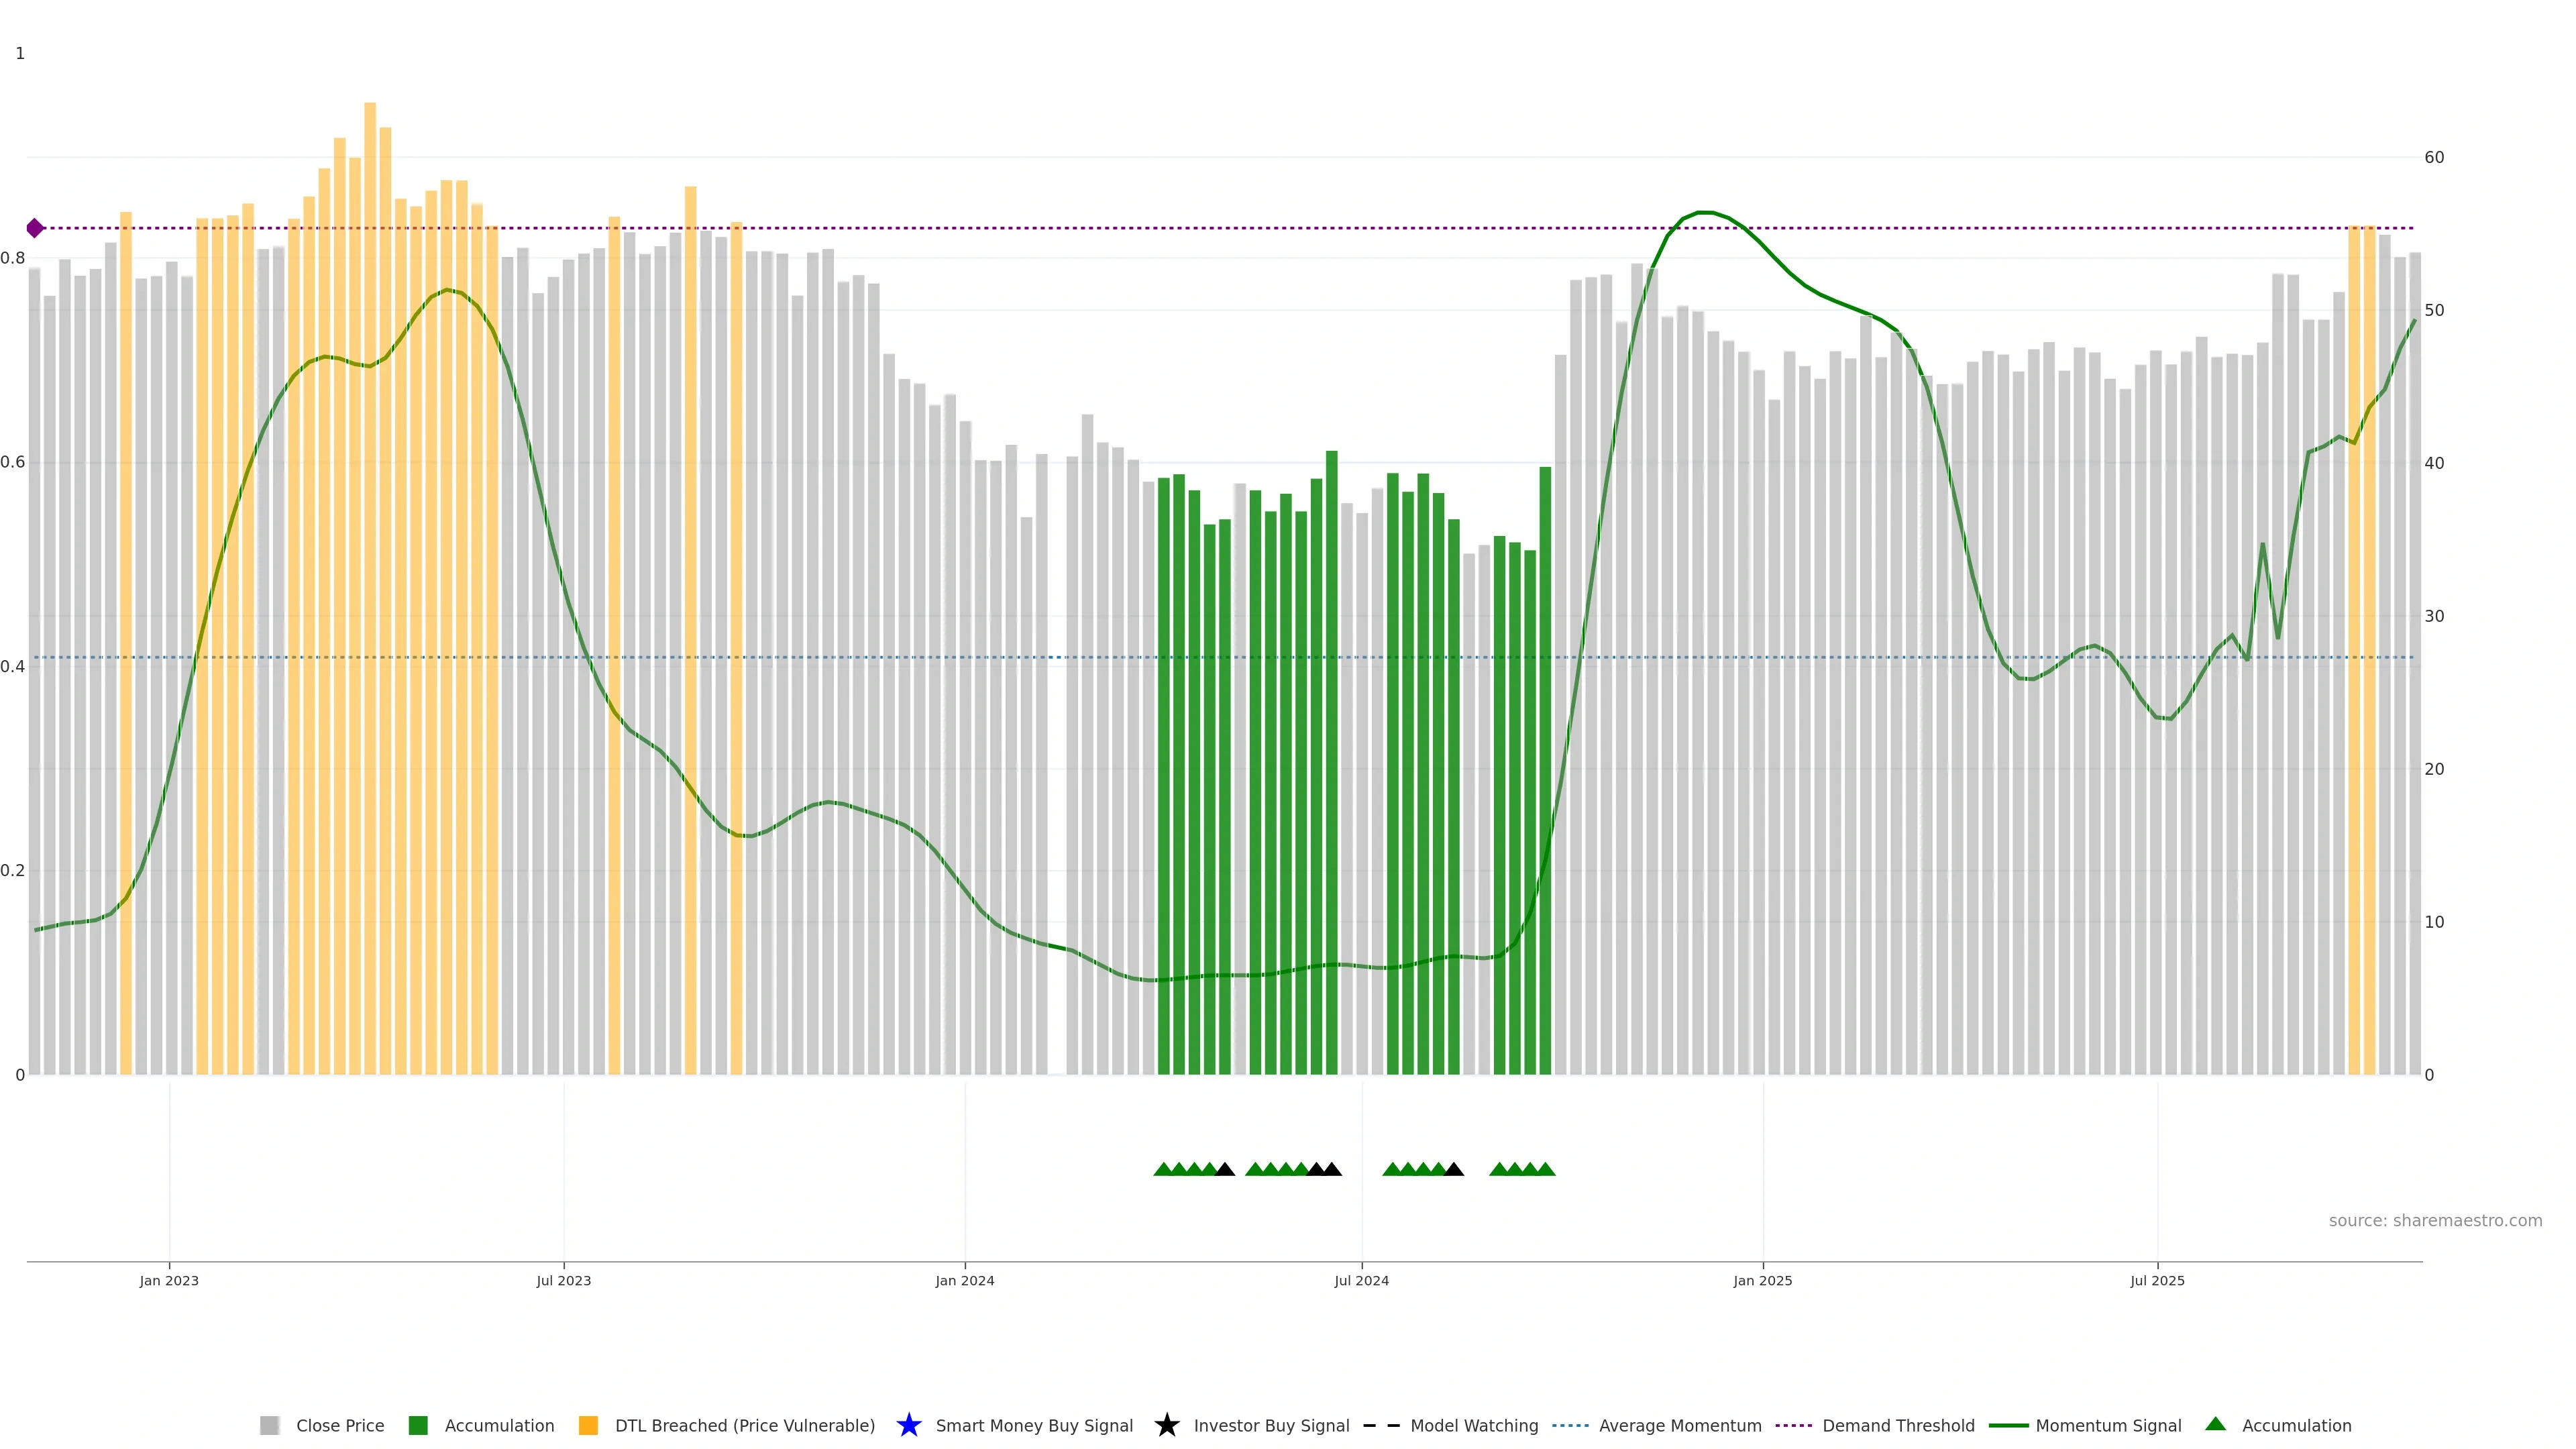Click the gray Close Price legend square
The width and height of the screenshot is (2576, 1449).
(x=269, y=1425)
